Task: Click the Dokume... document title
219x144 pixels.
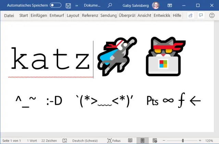Action: 92,5
